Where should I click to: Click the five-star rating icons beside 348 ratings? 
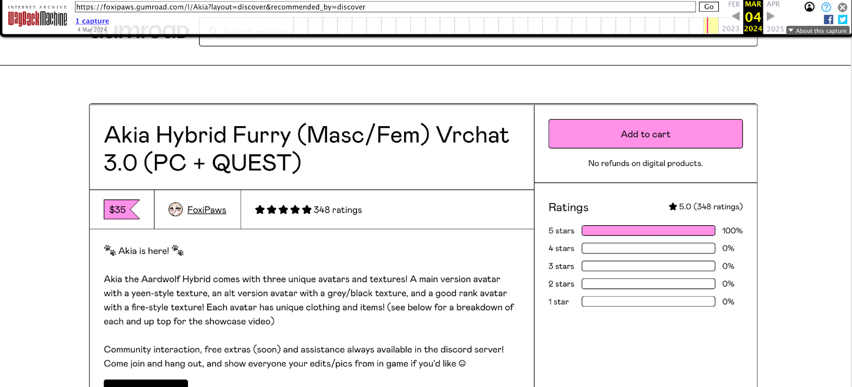click(283, 210)
